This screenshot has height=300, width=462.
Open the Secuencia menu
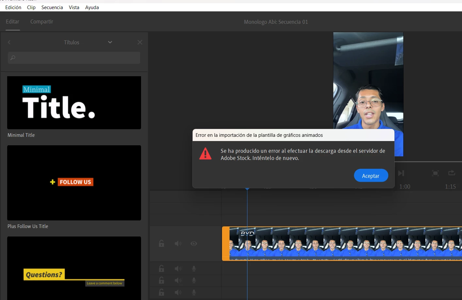(52, 7)
